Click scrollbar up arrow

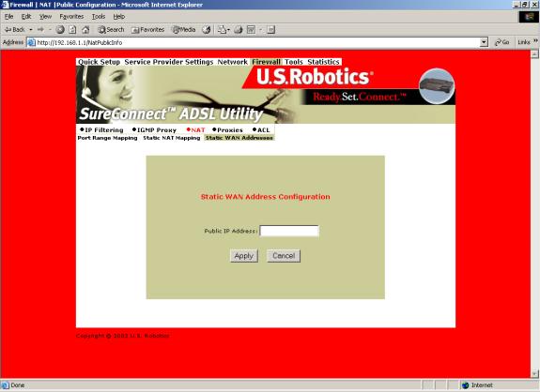(534, 54)
